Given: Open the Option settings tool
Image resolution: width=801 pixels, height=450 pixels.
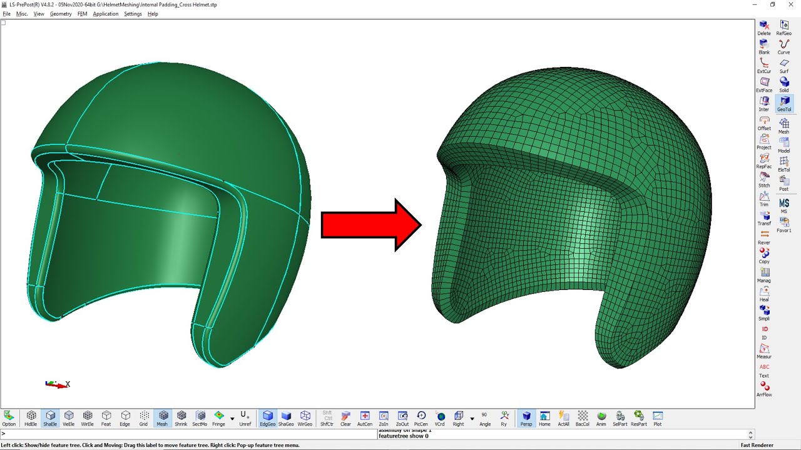Looking at the screenshot, I should tap(9, 418).
